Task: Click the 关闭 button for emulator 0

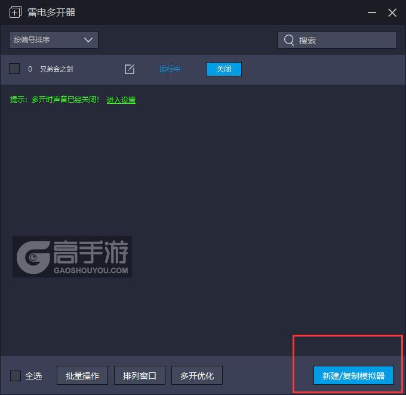Action: click(x=224, y=69)
